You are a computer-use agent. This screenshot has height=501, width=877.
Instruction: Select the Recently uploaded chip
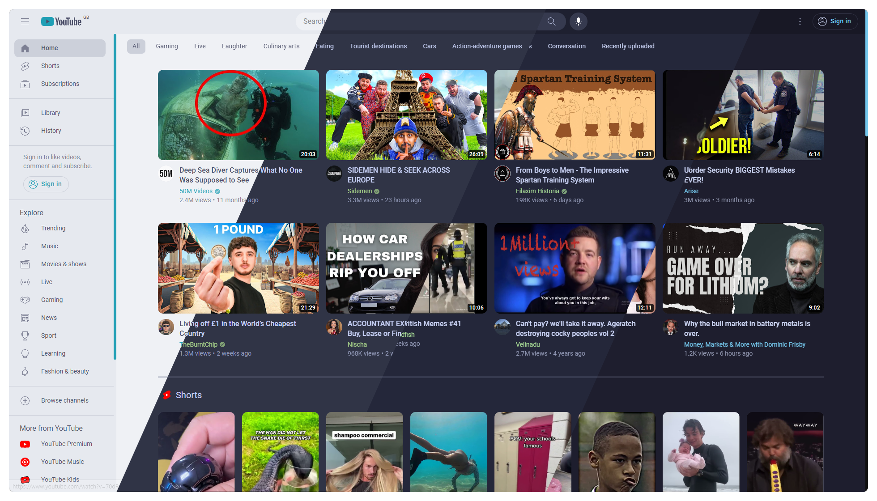628,46
